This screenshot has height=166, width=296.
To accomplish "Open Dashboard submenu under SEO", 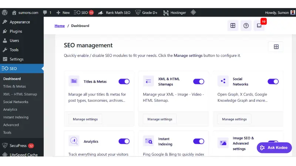I will click(x=12, y=79).
